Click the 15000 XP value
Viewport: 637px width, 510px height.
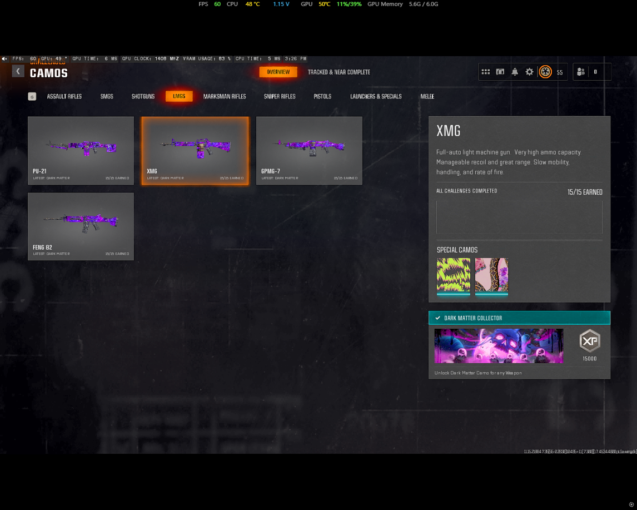pos(589,358)
